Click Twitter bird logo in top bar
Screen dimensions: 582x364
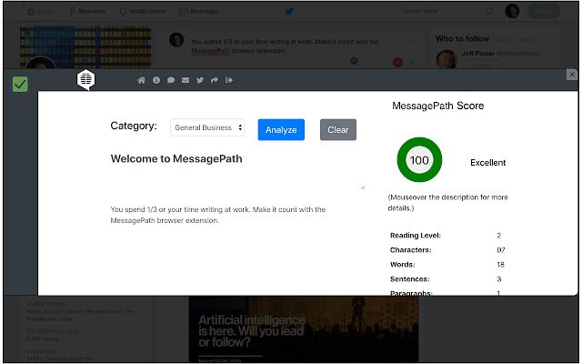[x=289, y=12]
